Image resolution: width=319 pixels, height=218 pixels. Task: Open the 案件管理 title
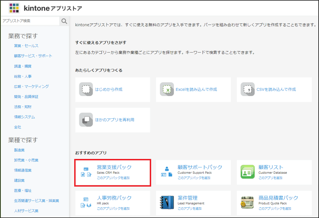point(187,198)
